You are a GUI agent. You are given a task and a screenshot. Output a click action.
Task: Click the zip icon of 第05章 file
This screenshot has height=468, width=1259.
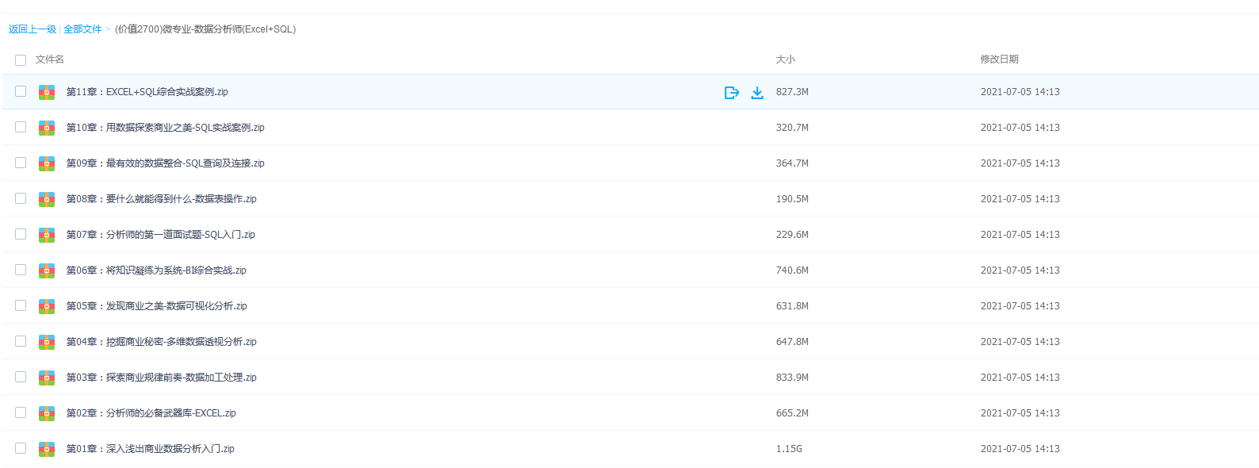pyautogui.click(x=47, y=306)
